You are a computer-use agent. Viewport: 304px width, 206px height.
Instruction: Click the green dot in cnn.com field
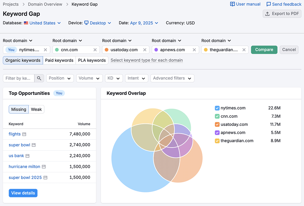coord(57,50)
